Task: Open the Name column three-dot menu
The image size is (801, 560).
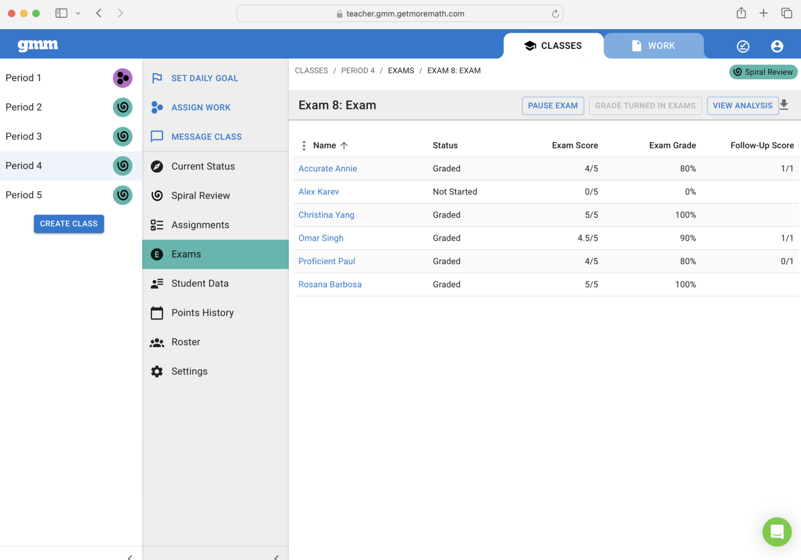Action: pyautogui.click(x=304, y=145)
